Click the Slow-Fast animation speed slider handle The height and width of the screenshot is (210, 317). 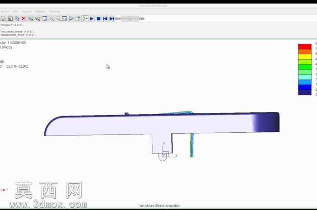pyautogui.click(x=130, y=19)
